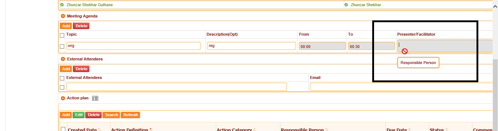Open the list icon beside Action plan
The height and width of the screenshot is (131, 498).
click(x=95, y=98)
